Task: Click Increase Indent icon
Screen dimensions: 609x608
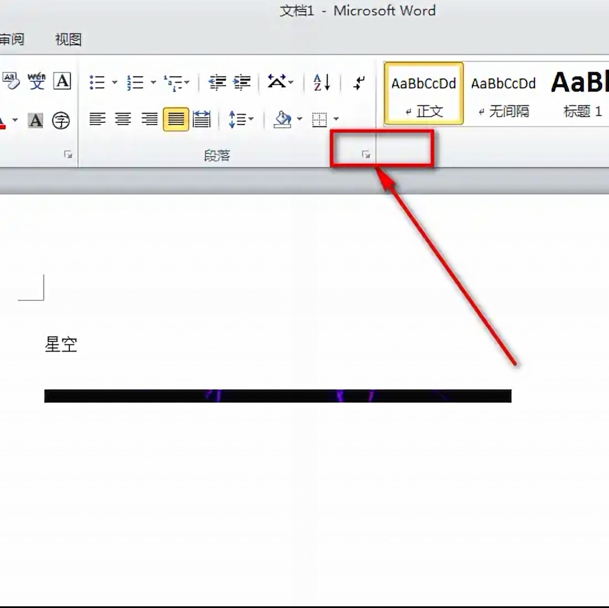Action: coord(242,82)
